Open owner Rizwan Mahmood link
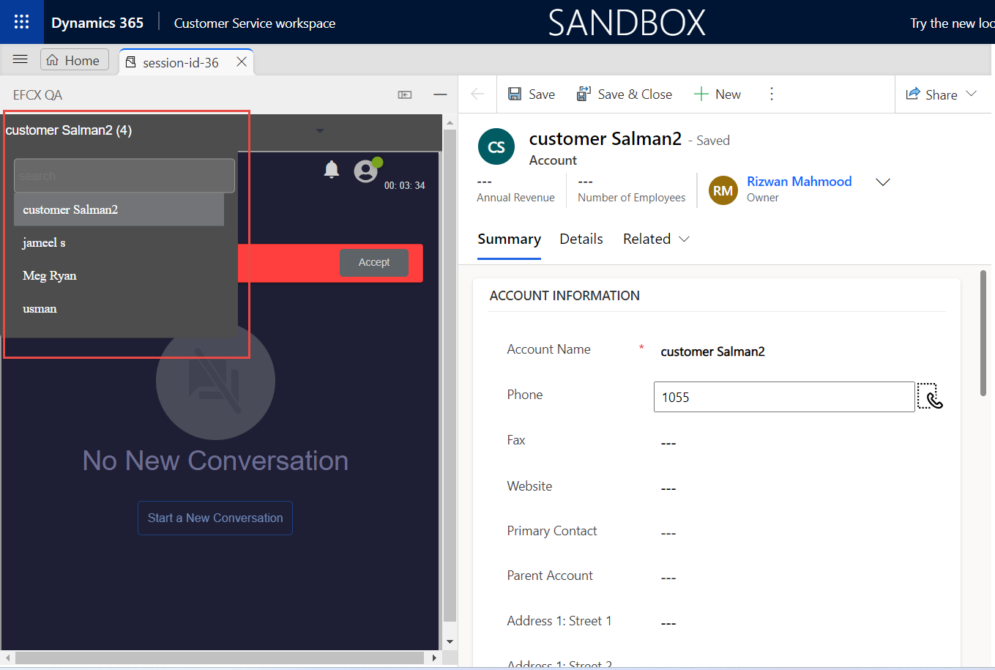The image size is (995, 670). [x=799, y=182]
